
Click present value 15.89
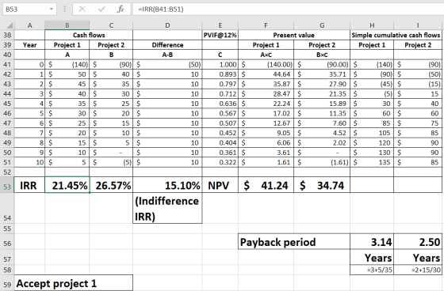tap(322, 104)
